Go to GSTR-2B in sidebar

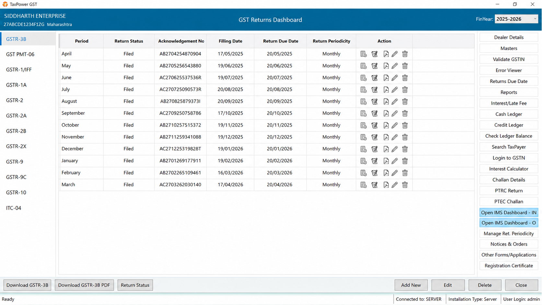[16, 131]
